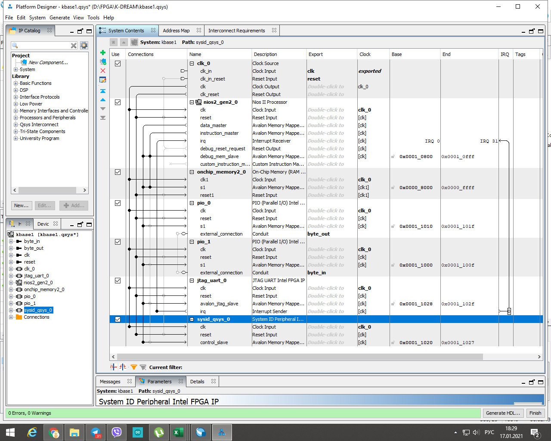Toggle the pio_1 Use checkbox
The image size is (551, 441).
[118, 242]
